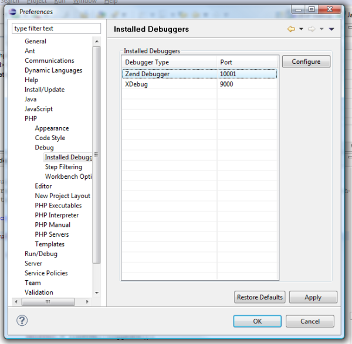Viewport: 352px width, 344px height.
Task: Open the forward history dropdown arrow
Action: 321,29
